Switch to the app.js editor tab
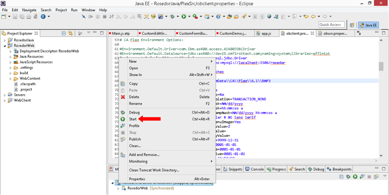The width and height of the screenshot is (389, 195). coord(266,34)
